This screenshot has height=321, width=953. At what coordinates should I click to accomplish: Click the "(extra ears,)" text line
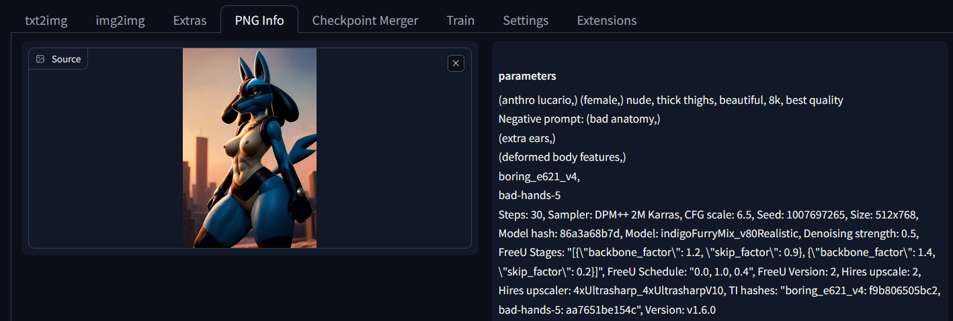coord(527,138)
